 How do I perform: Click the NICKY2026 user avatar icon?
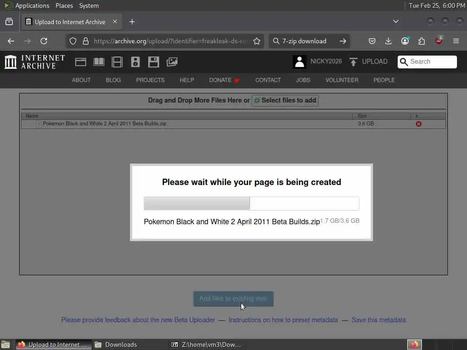point(299,62)
